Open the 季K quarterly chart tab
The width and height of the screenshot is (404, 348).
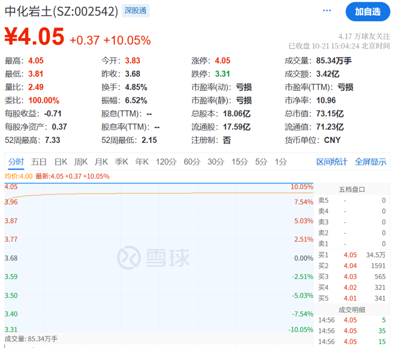[x=122, y=162]
